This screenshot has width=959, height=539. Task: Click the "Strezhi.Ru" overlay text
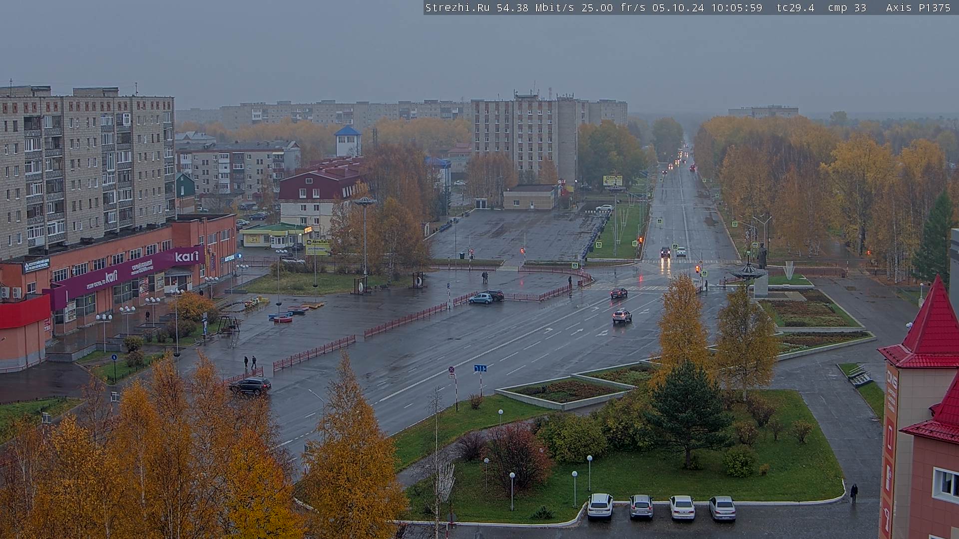coord(457,7)
